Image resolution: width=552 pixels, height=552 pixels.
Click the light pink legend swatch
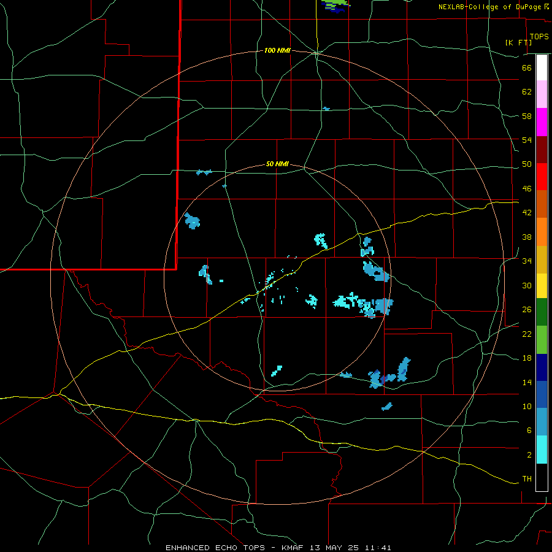click(x=542, y=94)
